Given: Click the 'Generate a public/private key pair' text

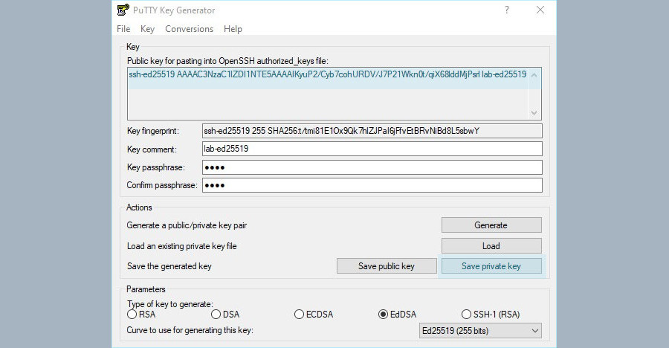Looking at the screenshot, I should [187, 225].
